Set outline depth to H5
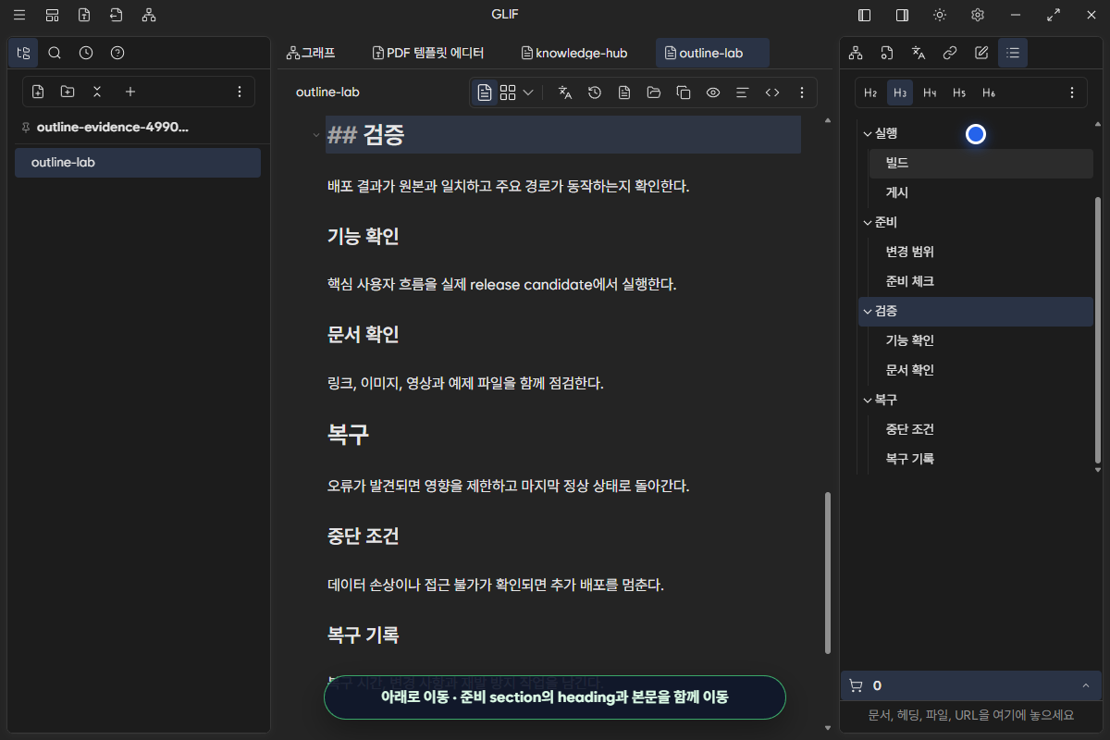 pos(959,92)
